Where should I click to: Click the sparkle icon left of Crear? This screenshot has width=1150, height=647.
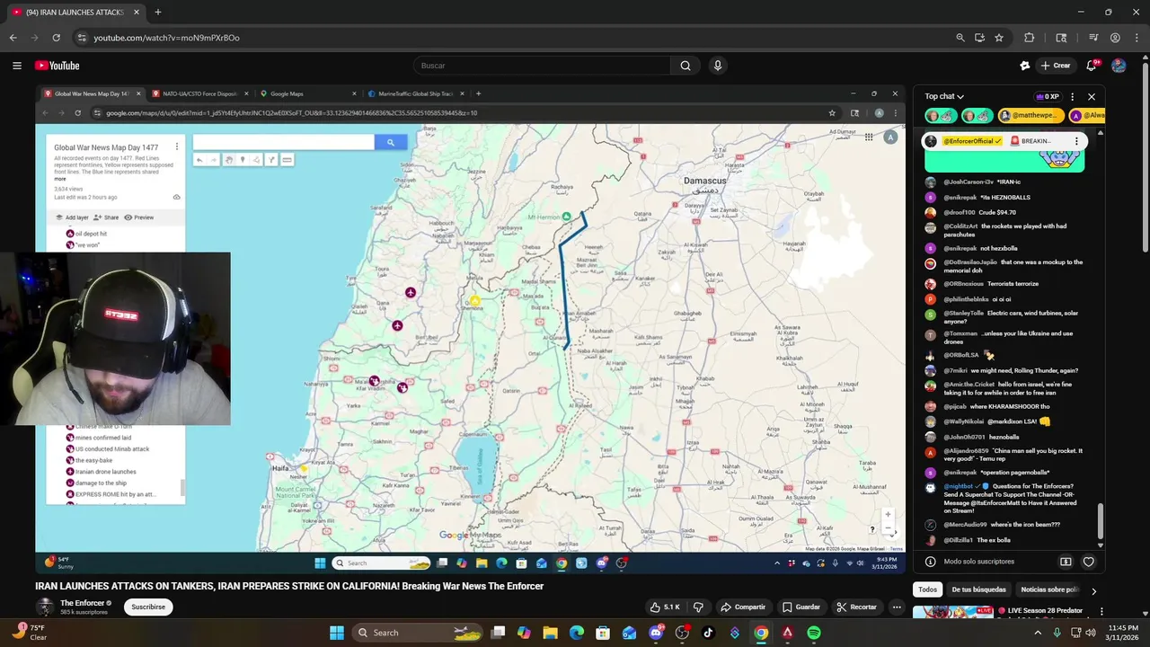point(1025,66)
